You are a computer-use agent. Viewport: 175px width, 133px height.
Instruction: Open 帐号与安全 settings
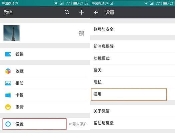pyautogui.click(x=132, y=29)
